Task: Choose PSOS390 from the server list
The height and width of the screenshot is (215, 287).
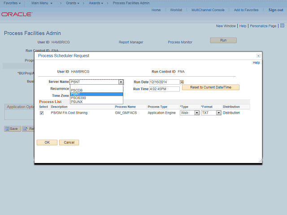Action: click(97, 98)
